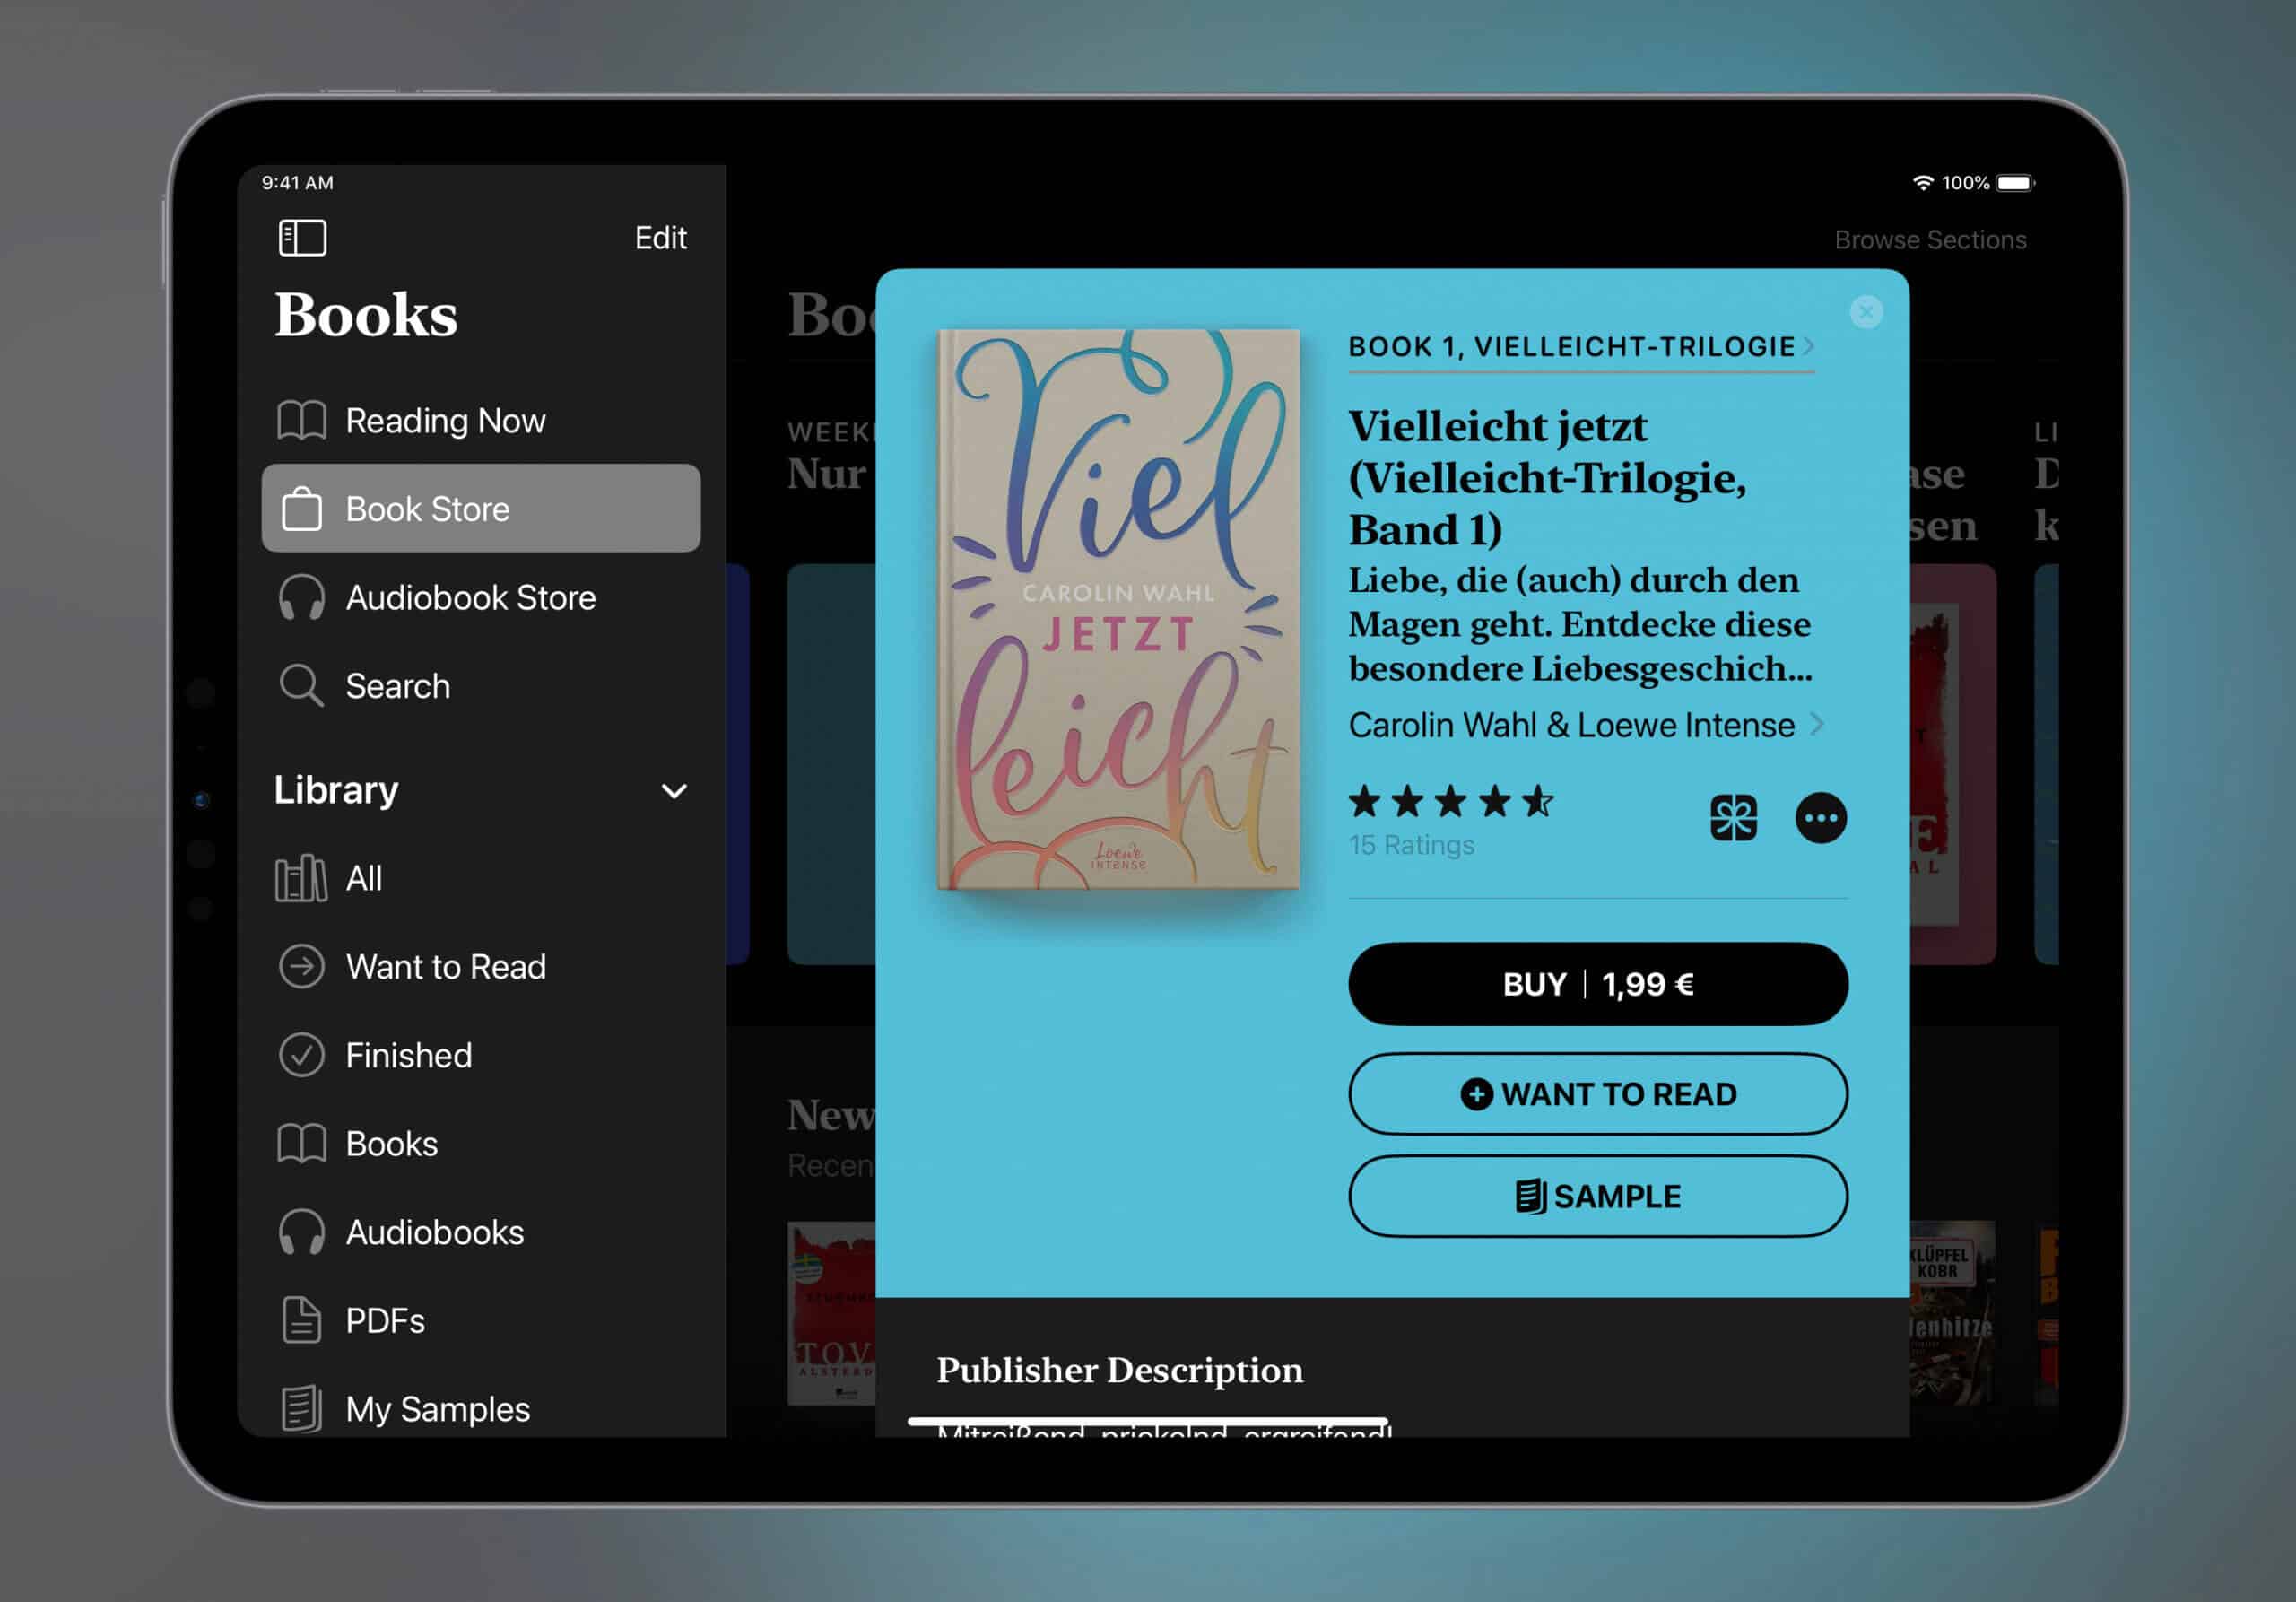The height and width of the screenshot is (1602, 2296).
Task: Click Browse Sections in the store header
Action: [x=1930, y=240]
